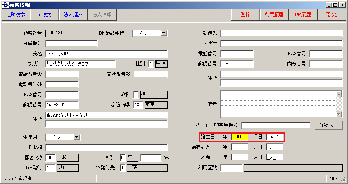This screenshot has height=184, width=348.
Task: Focus the バーコード印字用番号 field
Action: (276, 125)
